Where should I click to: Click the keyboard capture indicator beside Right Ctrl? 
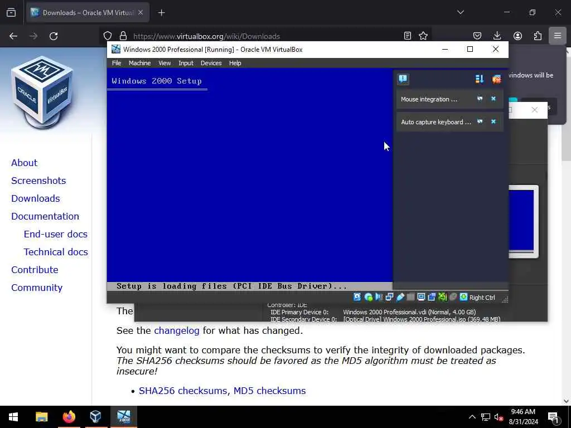[463, 298]
